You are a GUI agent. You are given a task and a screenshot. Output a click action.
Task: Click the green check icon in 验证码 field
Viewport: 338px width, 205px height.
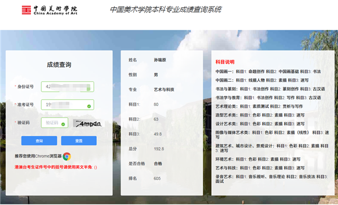point(63,124)
